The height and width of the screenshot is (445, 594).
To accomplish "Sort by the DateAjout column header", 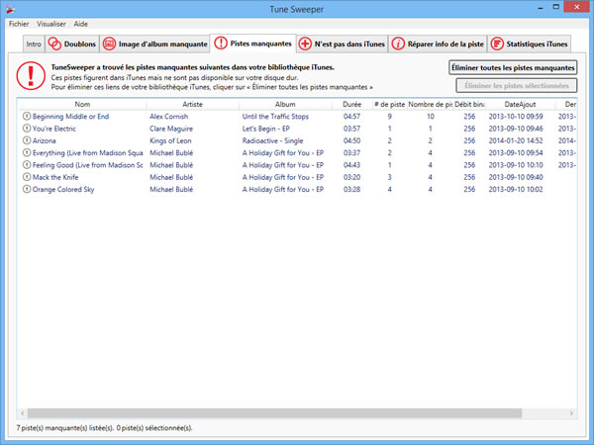I will (520, 104).
